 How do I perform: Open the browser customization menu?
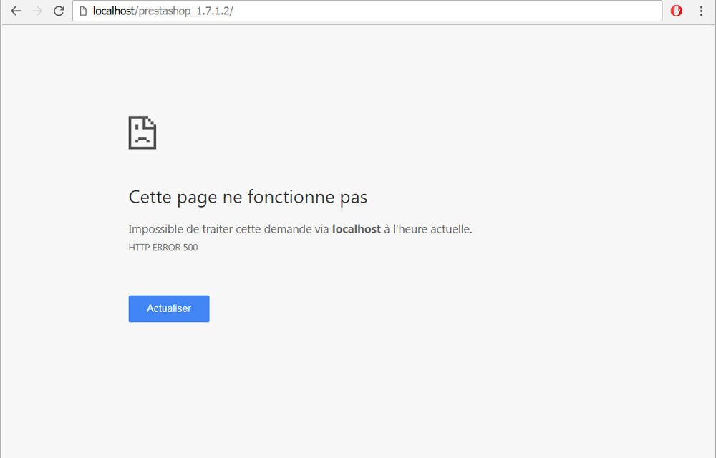[x=701, y=11]
